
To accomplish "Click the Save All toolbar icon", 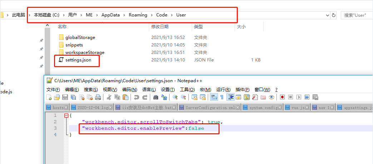I will [x=73, y=97].
